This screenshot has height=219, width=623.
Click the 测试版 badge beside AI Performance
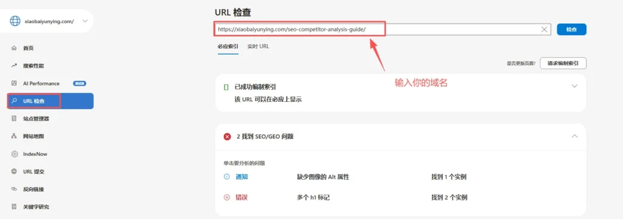click(80, 84)
